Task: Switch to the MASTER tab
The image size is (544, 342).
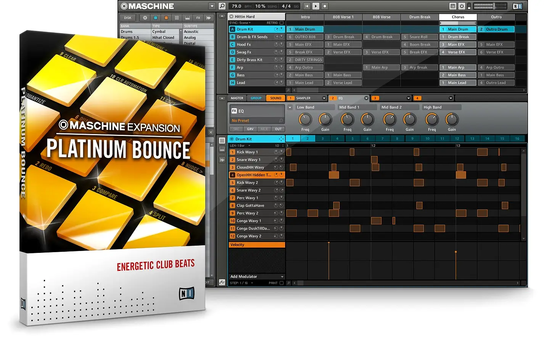Action: pyautogui.click(x=237, y=98)
